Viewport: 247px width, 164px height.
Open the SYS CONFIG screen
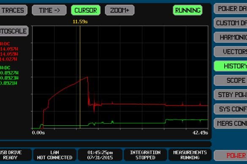(231, 109)
